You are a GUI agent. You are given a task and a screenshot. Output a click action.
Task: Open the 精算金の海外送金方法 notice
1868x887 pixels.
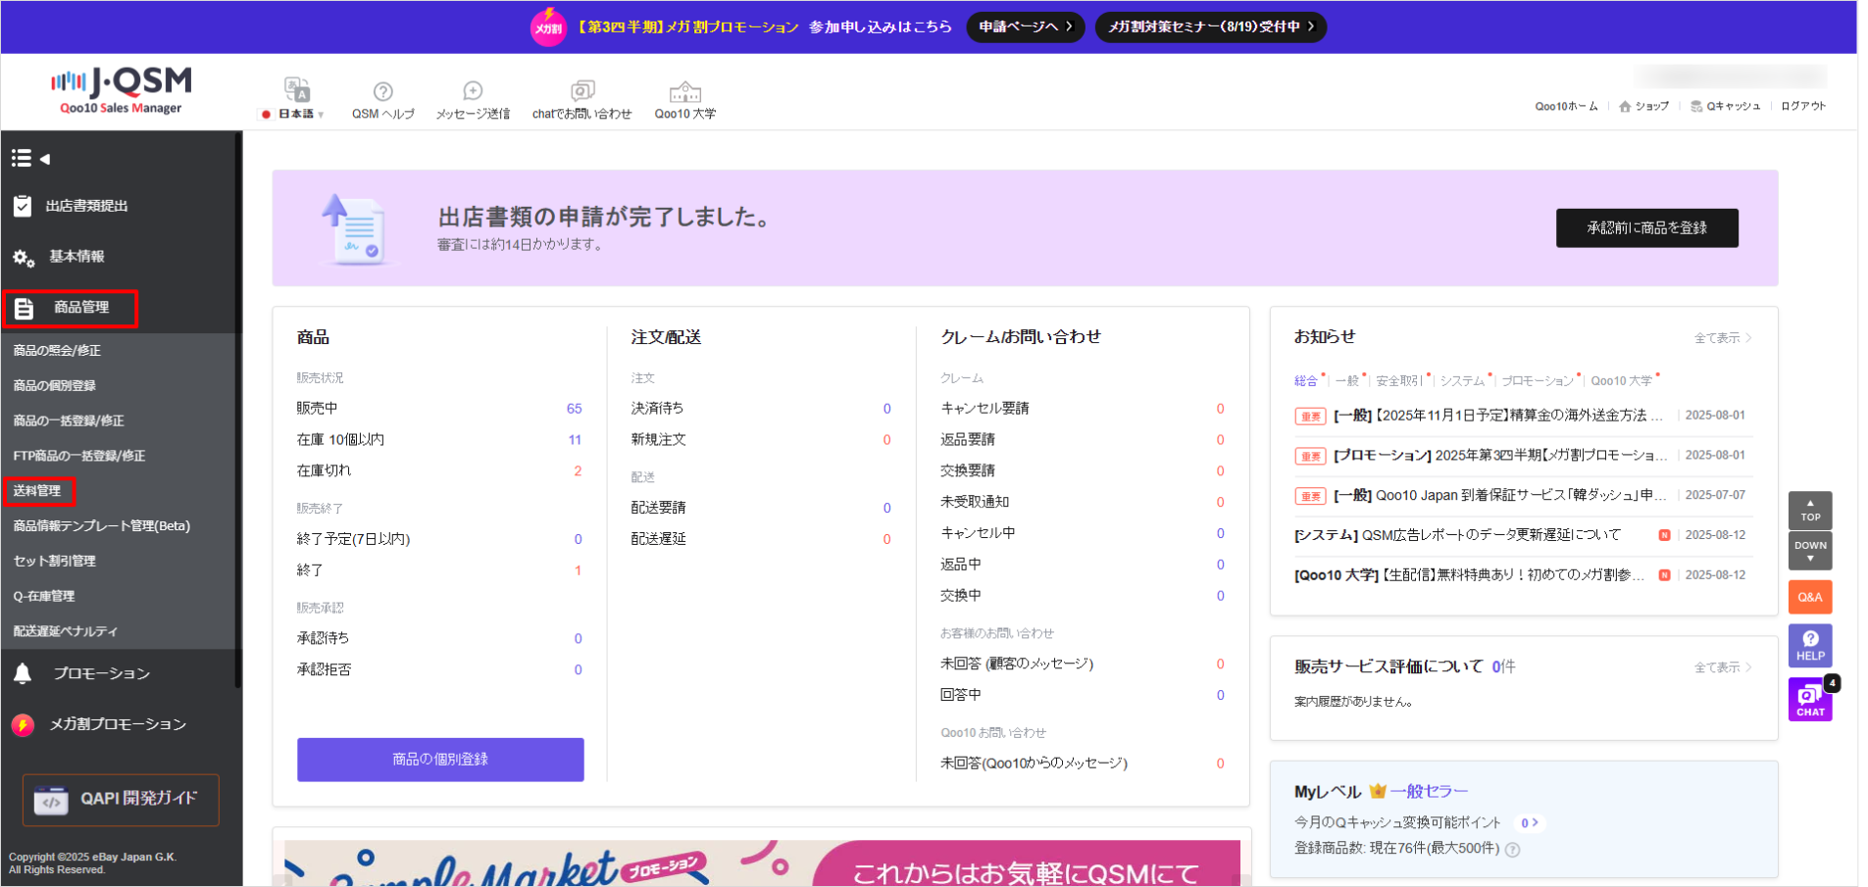tap(1498, 416)
